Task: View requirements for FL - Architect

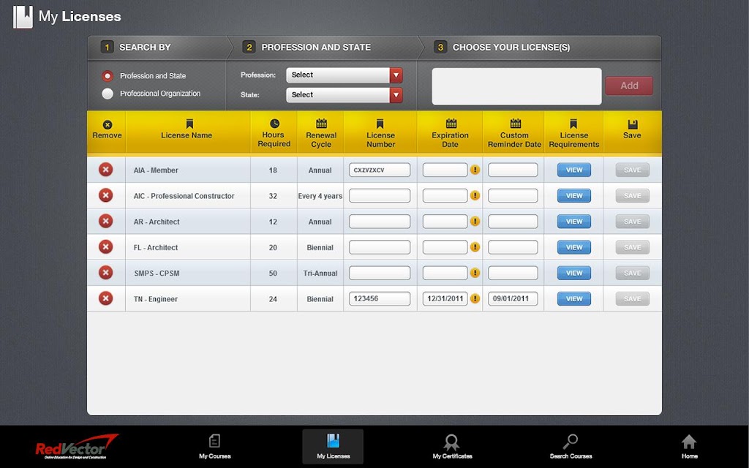Action: (574, 247)
